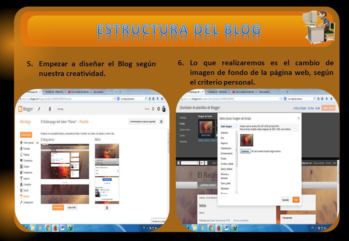Viewport: 349px width, 241px height.
Task: Open search engine dropdown in Plantilla browser search box
Action: click(119, 99)
